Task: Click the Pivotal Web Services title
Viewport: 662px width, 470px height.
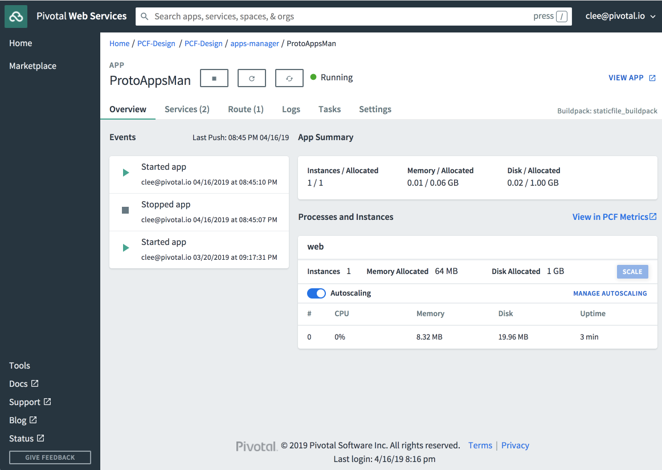Action: (81, 16)
